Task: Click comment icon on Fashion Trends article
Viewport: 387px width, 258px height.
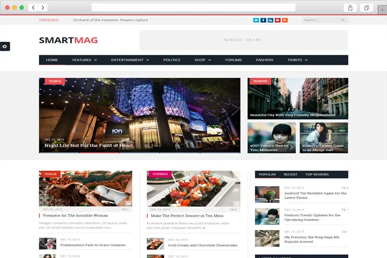Action: tap(343, 209)
